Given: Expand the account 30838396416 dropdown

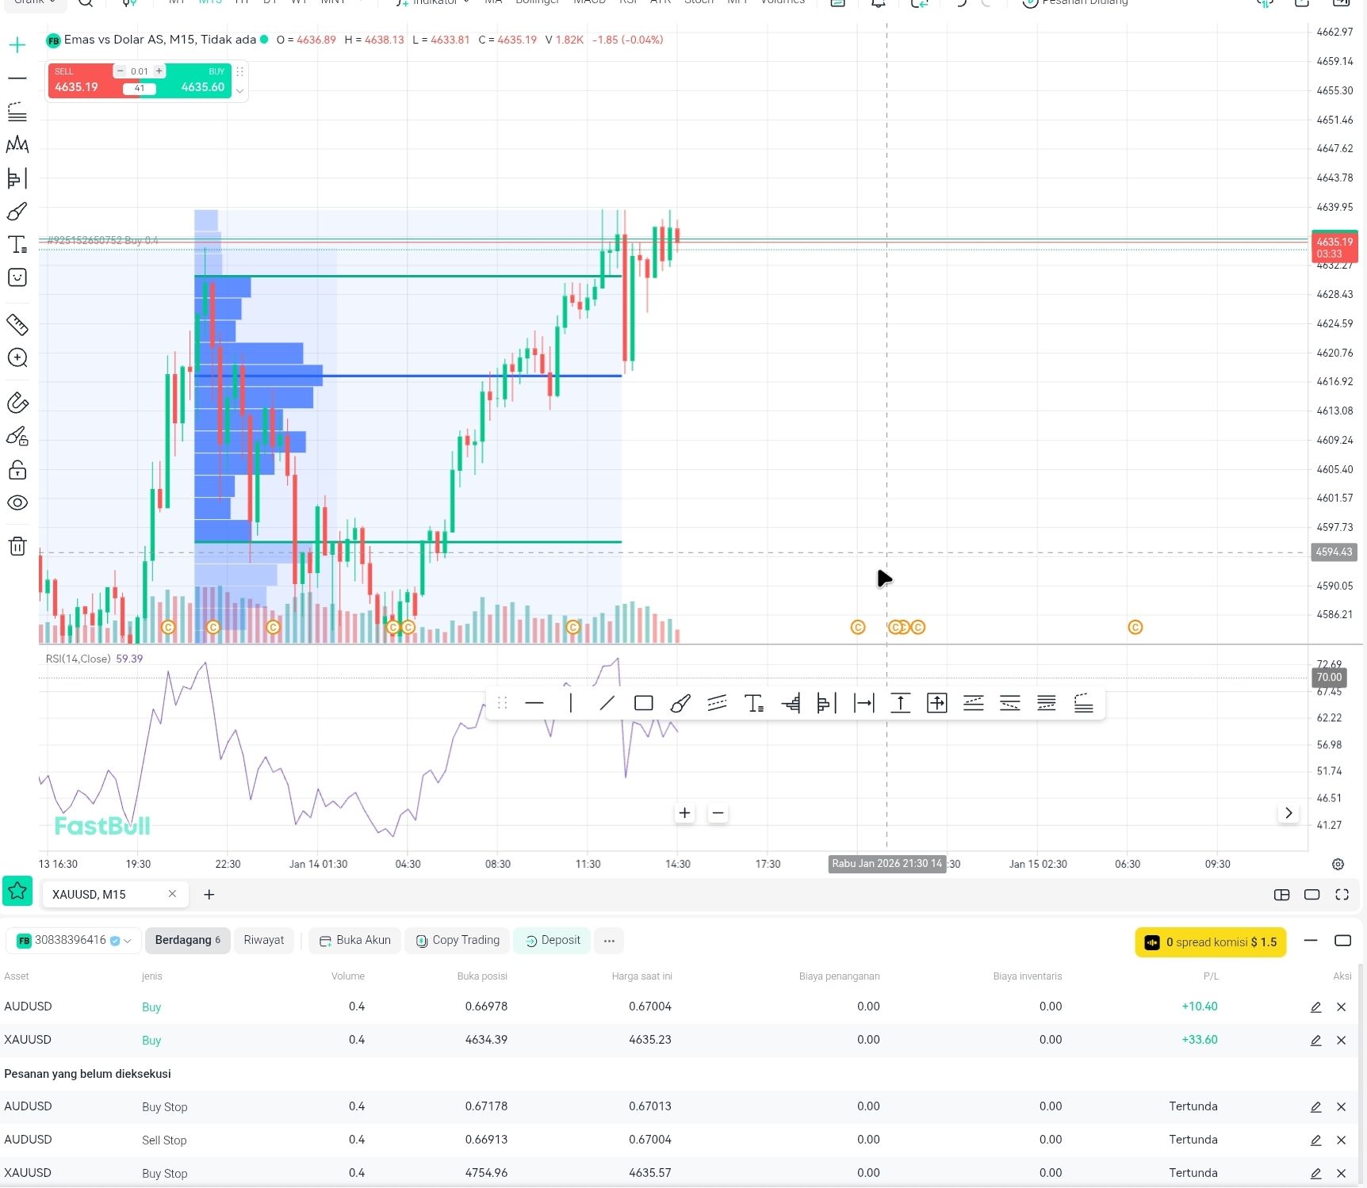Looking at the screenshot, I should coord(128,941).
